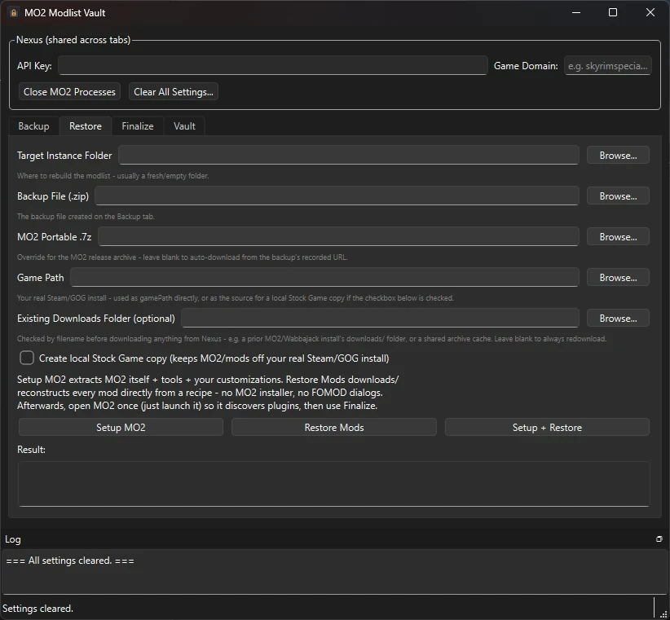
Task: Browse for the MO2 Portable .7z archive
Action: click(x=618, y=236)
